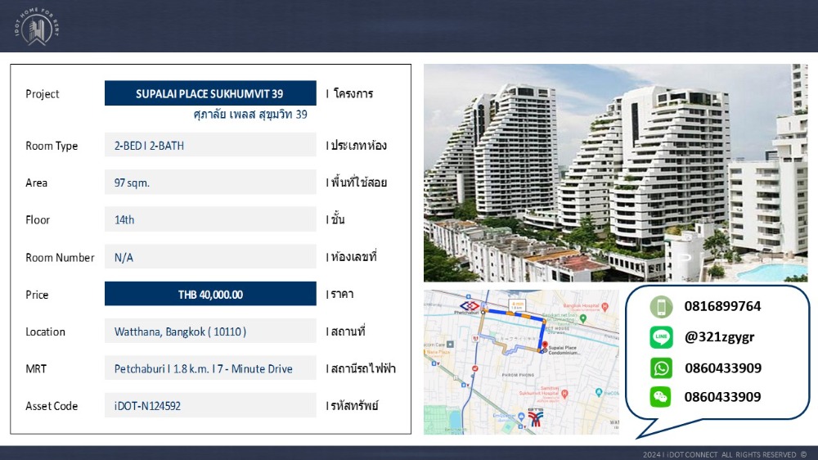Click the red destination pin on the map

click(545, 345)
